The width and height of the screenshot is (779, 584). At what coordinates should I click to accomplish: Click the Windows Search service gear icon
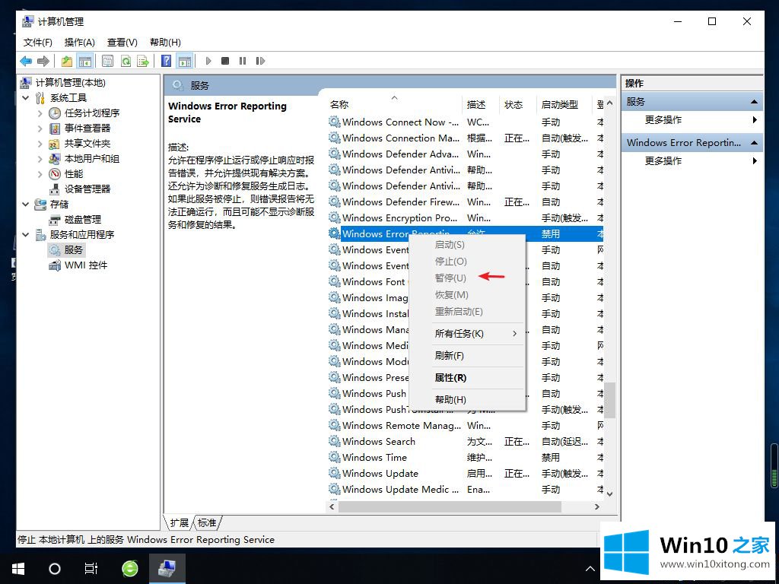(x=335, y=441)
